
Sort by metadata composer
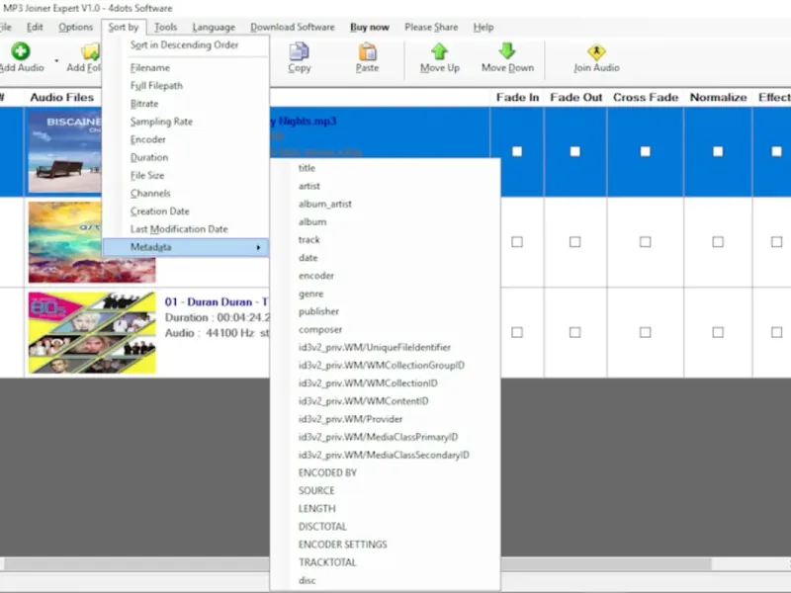coord(385,329)
